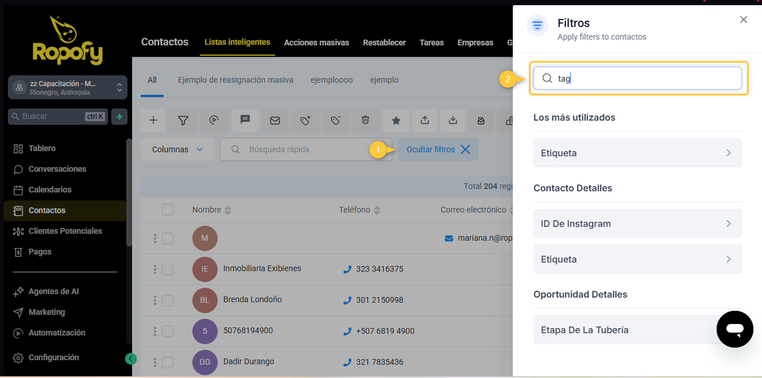Toggle the select-all checkbox in table header

pyautogui.click(x=168, y=210)
